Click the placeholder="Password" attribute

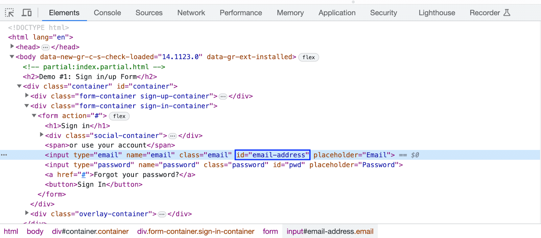[x=354, y=165]
